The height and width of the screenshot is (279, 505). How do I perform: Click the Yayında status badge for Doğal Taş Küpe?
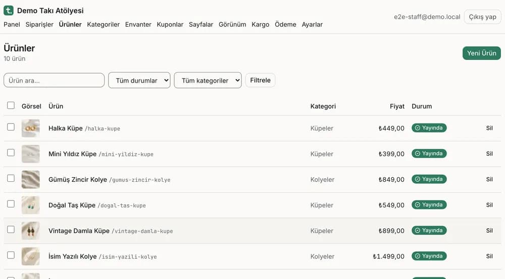click(429, 205)
